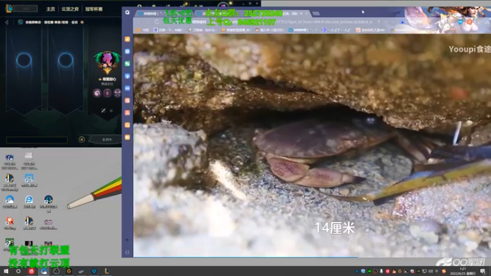
Task: Open the taskbar clock showing 1:21
Action: tap(463, 271)
